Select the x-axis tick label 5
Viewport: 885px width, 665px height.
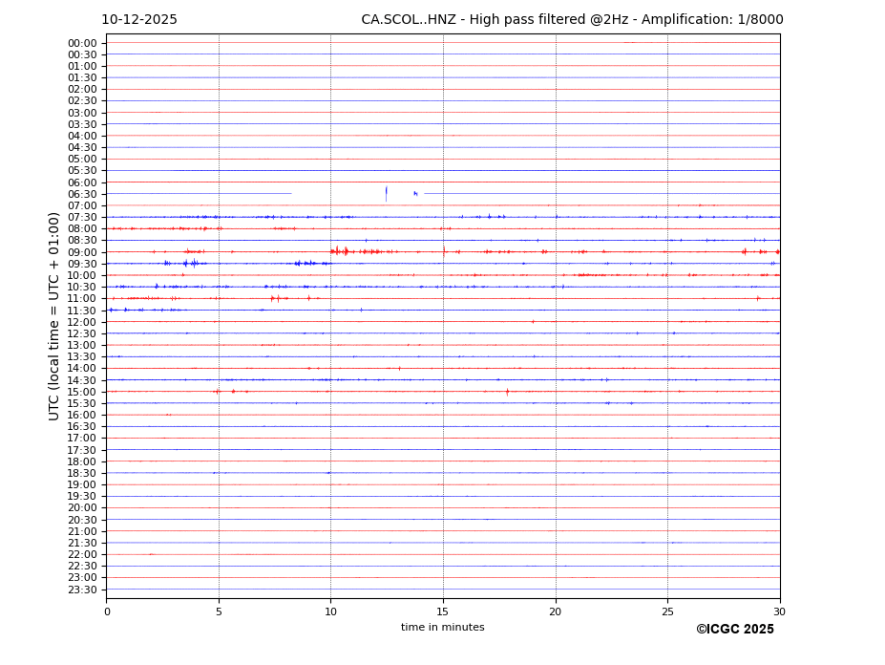(219, 611)
